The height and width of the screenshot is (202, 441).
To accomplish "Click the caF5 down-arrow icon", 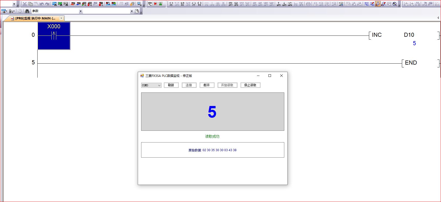I will pos(284,4).
